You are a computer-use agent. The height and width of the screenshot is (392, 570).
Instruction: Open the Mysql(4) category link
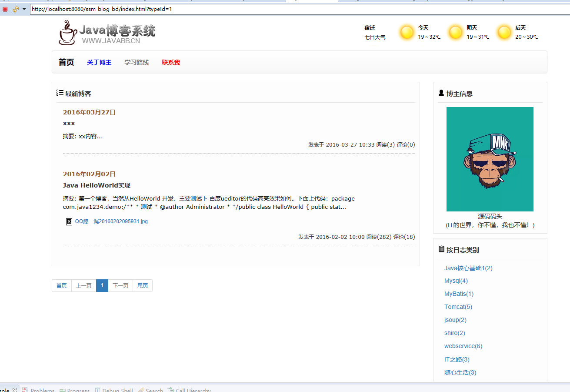click(456, 281)
